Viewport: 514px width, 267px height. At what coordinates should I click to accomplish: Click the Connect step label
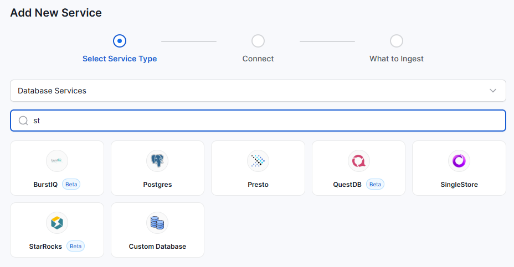click(258, 59)
